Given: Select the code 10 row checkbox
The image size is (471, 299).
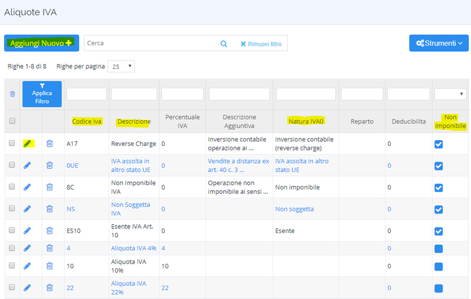Looking at the screenshot, I should (12, 265).
